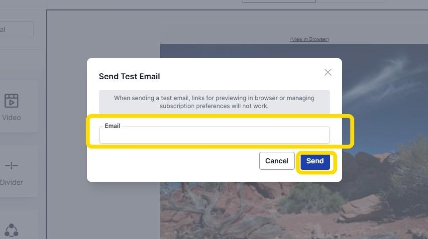The width and height of the screenshot is (428, 239).
Task: Open the View in Browser link
Action: pyautogui.click(x=309, y=39)
